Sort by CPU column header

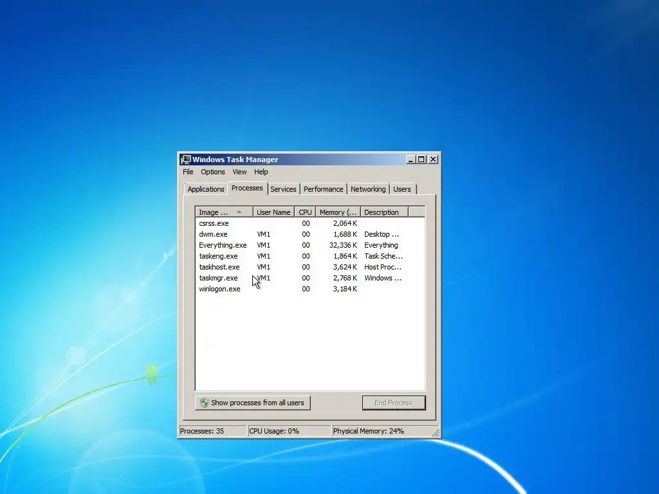point(305,212)
